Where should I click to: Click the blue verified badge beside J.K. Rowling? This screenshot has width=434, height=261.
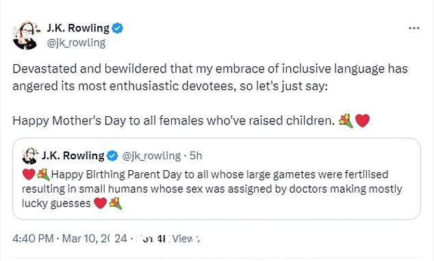click(117, 28)
